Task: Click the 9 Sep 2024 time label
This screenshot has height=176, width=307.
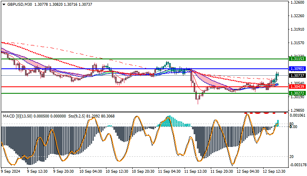Action: [x=11, y=171]
